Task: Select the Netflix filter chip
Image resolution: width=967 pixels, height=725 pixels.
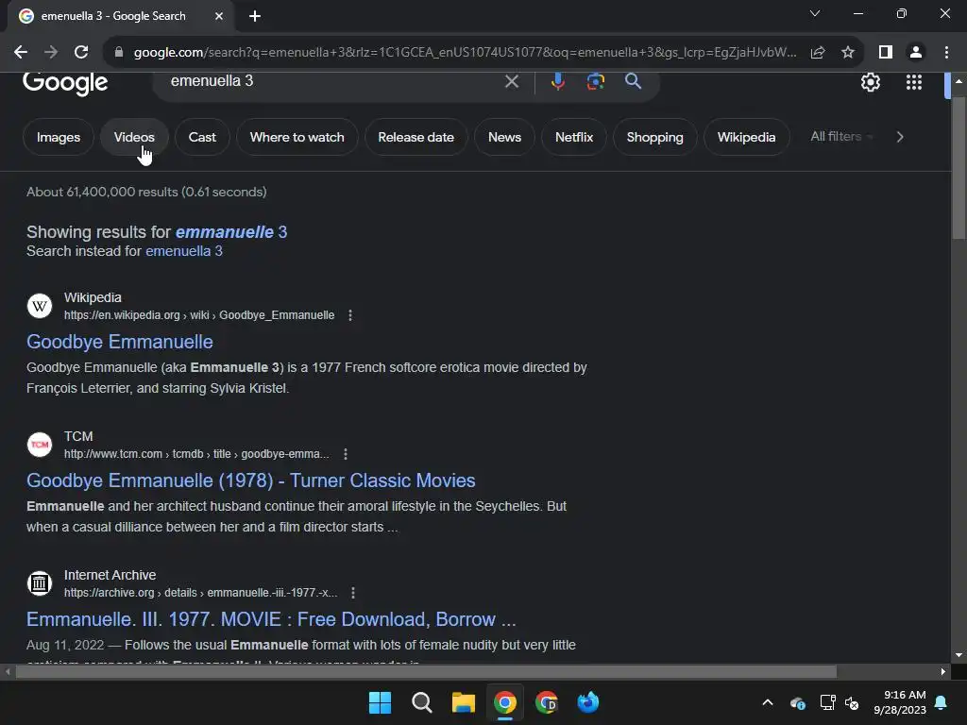Action: [573, 137]
